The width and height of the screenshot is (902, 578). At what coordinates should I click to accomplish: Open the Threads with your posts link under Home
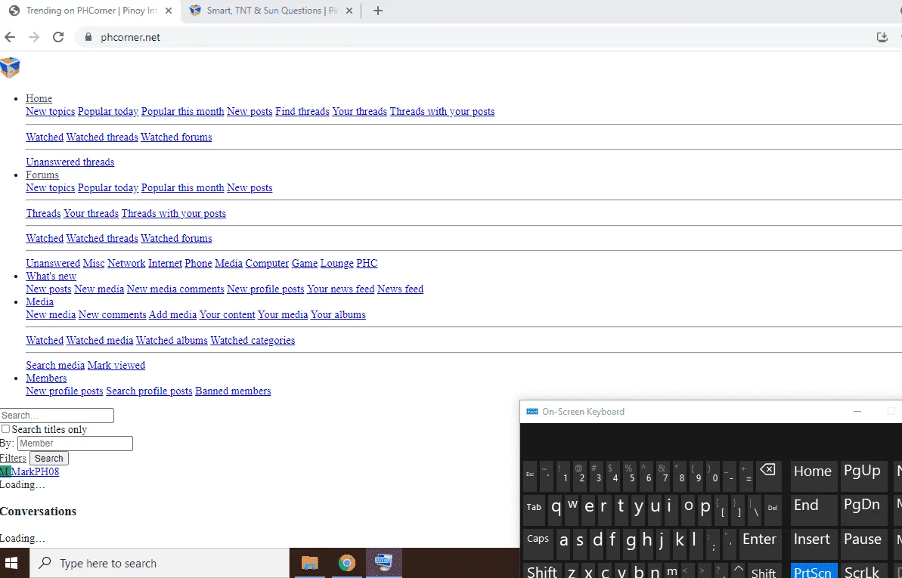tap(442, 112)
